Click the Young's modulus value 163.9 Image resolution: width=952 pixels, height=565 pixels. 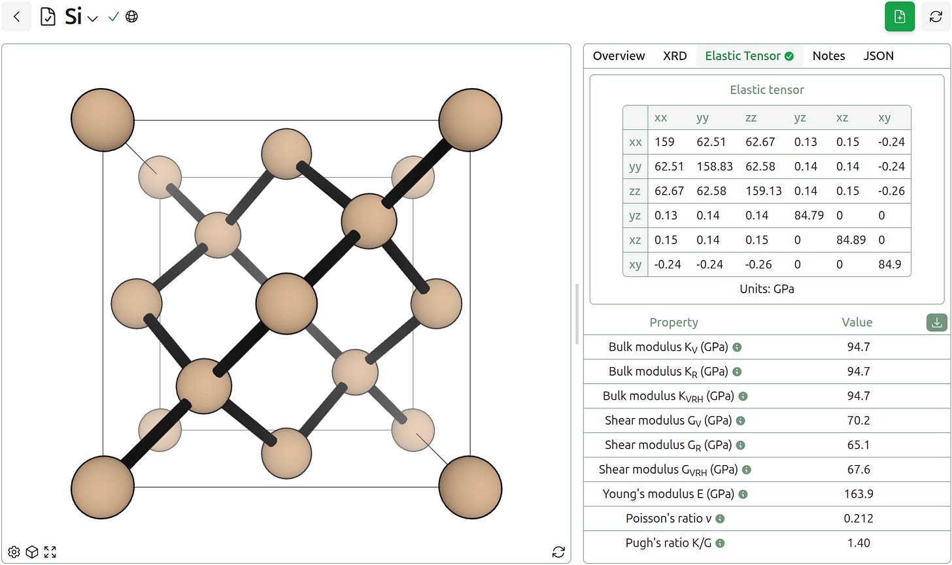point(858,494)
